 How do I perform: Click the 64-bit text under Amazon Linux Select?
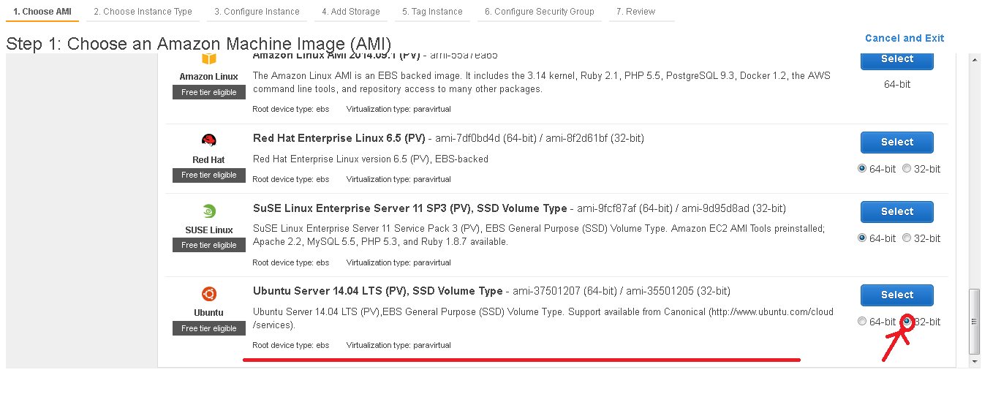click(x=897, y=84)
